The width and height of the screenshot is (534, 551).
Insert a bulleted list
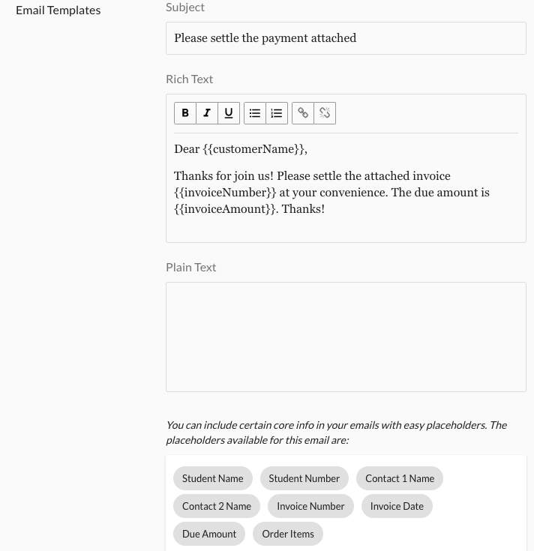pyautogui.click(x=255, y=113)
